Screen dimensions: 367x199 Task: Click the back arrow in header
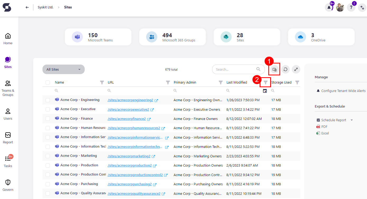click(x=27, y=7)
